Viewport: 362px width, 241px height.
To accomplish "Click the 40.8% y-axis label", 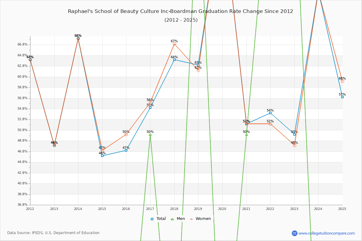I will [23, 183].
